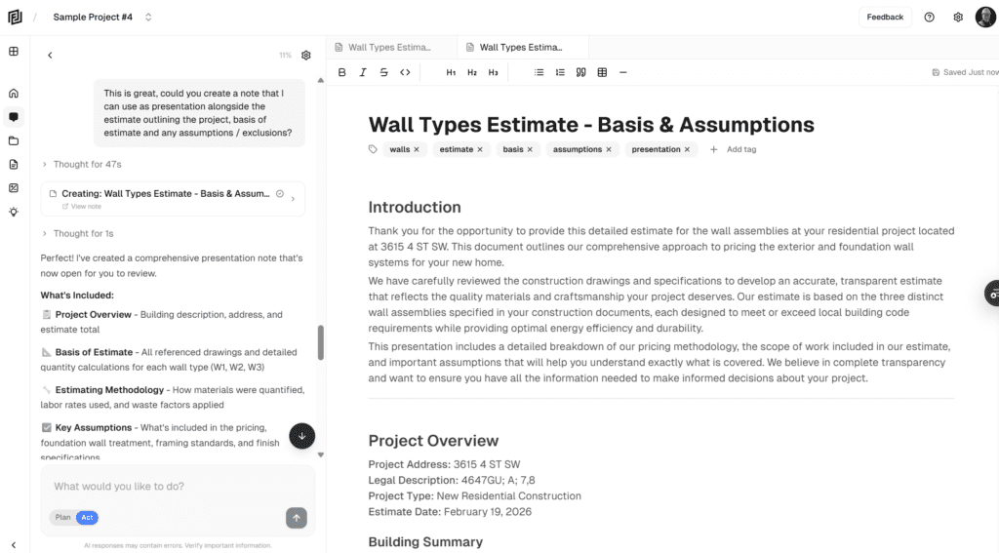Insert a blockquote
The image size is (999, 553).
click(x=580, y=72)
